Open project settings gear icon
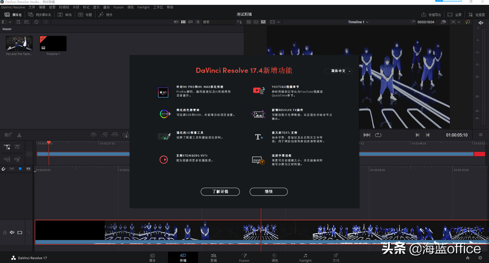 pos(480,258)
